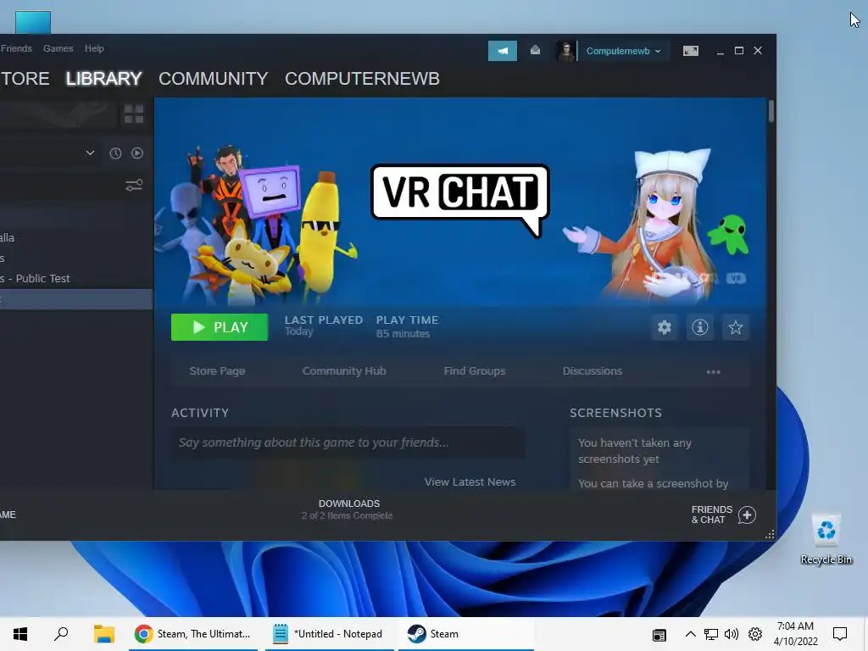Image resolution: width=868 pixels, height=651 pixels.
Task: Click the PLAY TIME 85 minutes text
Action: [x=407, y=326]
